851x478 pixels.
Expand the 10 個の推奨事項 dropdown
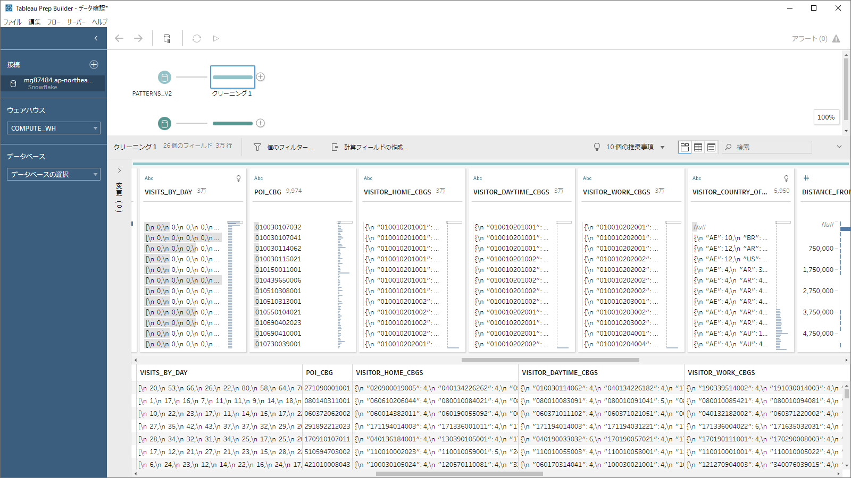click(x=662, y=147)
